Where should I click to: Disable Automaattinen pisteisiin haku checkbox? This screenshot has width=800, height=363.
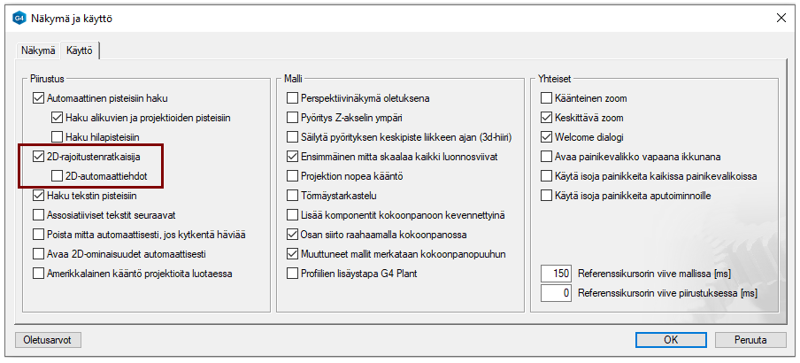(38, 98)
